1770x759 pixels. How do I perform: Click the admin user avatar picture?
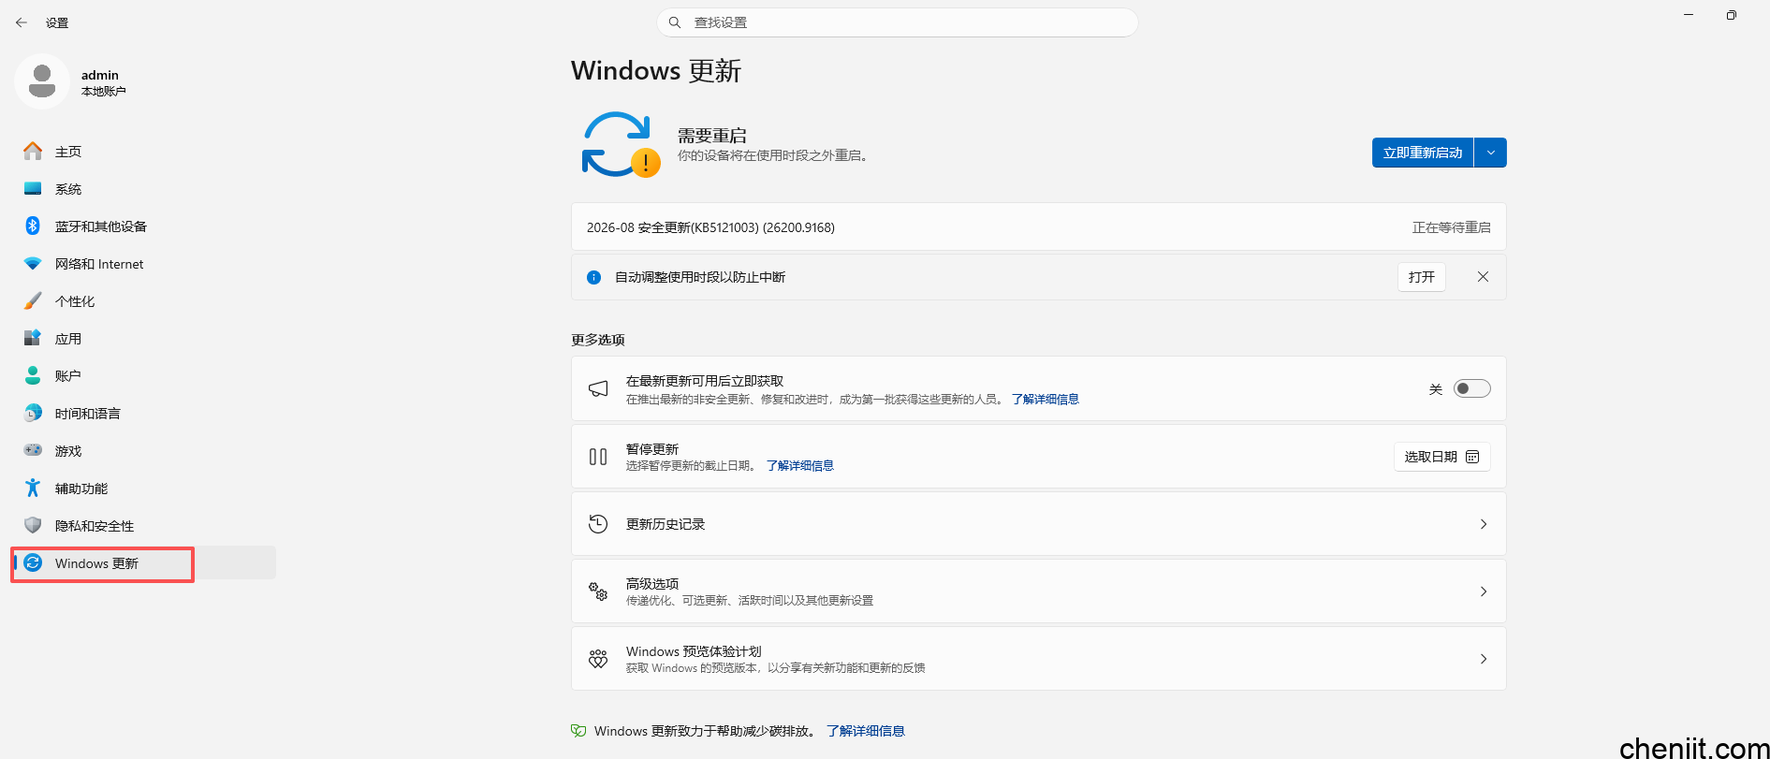click(x=42, y=81)
